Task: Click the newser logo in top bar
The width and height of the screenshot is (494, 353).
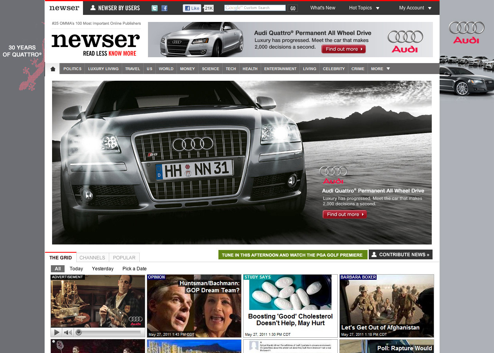Action: 64,8
